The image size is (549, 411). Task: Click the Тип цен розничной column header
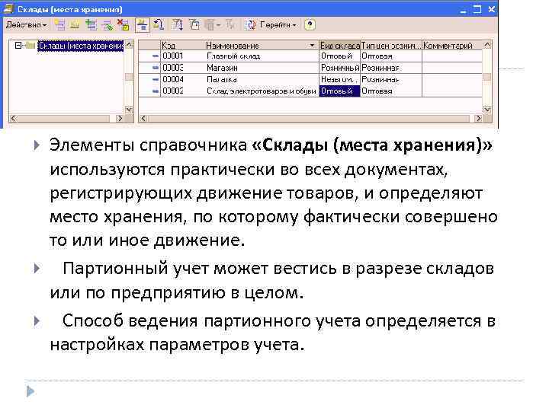click(391, 46)
